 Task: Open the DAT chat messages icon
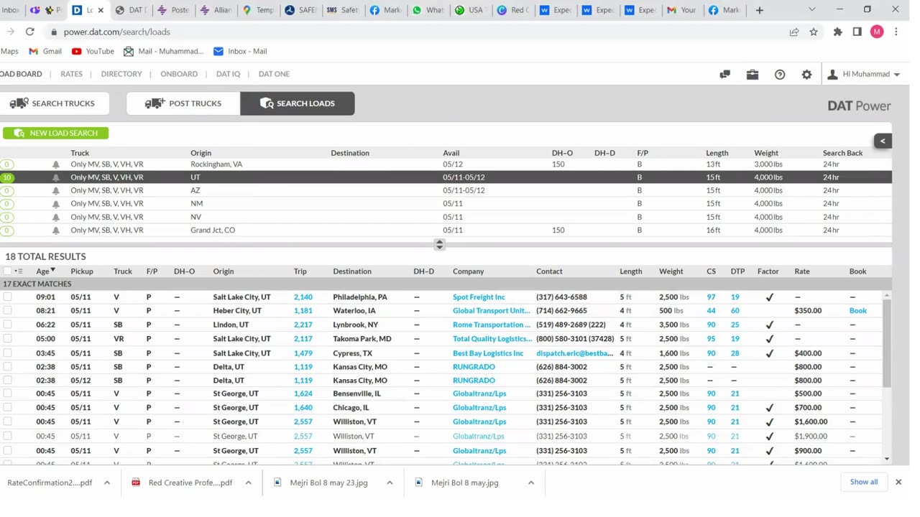[724, 74]
